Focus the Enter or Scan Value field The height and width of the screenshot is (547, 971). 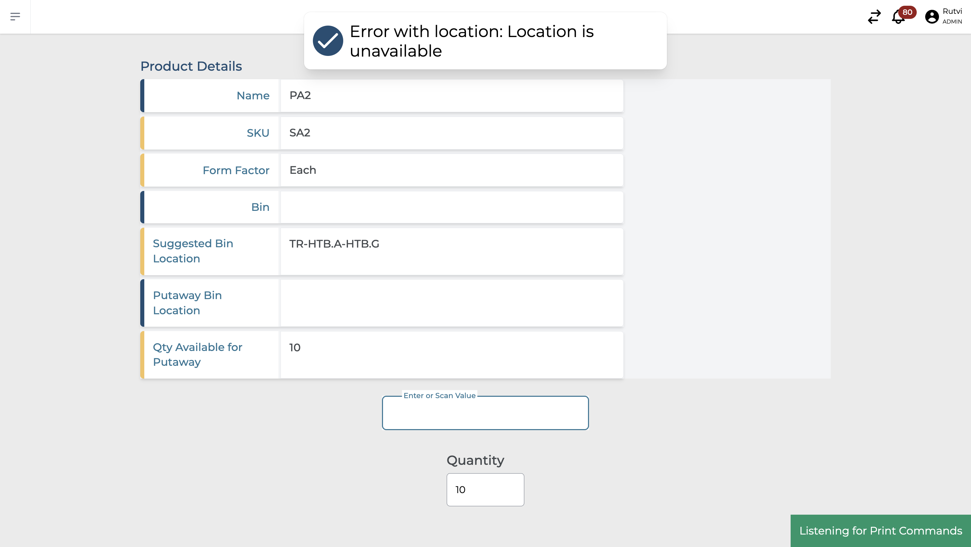pos(485,413)
